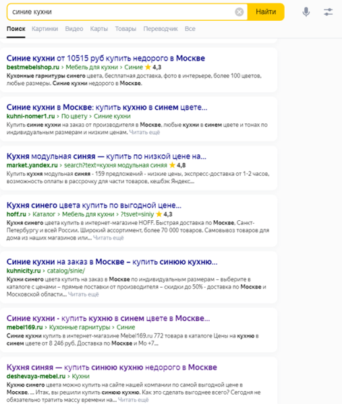
Task: Open result Кухня синего цвета купить по выгодной
Action: coord(94,205)
